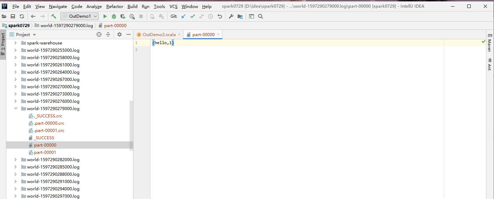Click the Project tree vertical scrollbar

[131, 126]
